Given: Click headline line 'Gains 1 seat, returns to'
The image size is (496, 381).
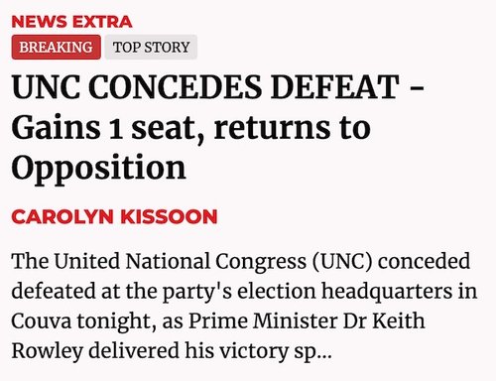Looking at the screenshot, I should tap(190, 128).
